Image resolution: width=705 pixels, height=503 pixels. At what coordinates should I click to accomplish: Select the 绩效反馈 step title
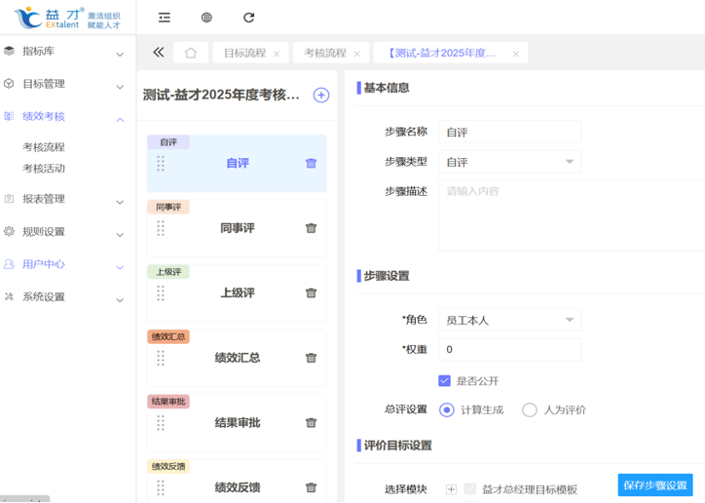(x=238, y=487)
